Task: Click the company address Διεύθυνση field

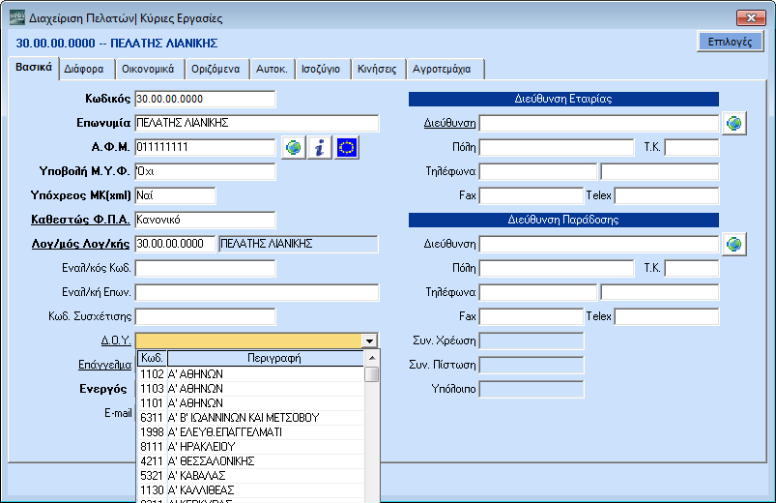Action: pyautogui.click(x=599, y=123)
